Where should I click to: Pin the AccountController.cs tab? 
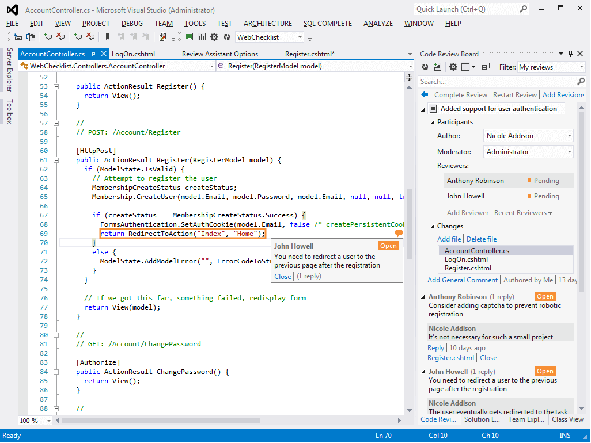click(93, 54)
